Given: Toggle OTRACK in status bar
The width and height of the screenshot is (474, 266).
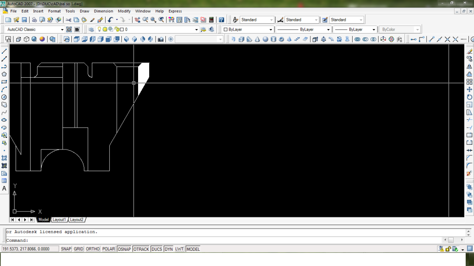Looking at the screenshot, I should [x=141, y=249].
